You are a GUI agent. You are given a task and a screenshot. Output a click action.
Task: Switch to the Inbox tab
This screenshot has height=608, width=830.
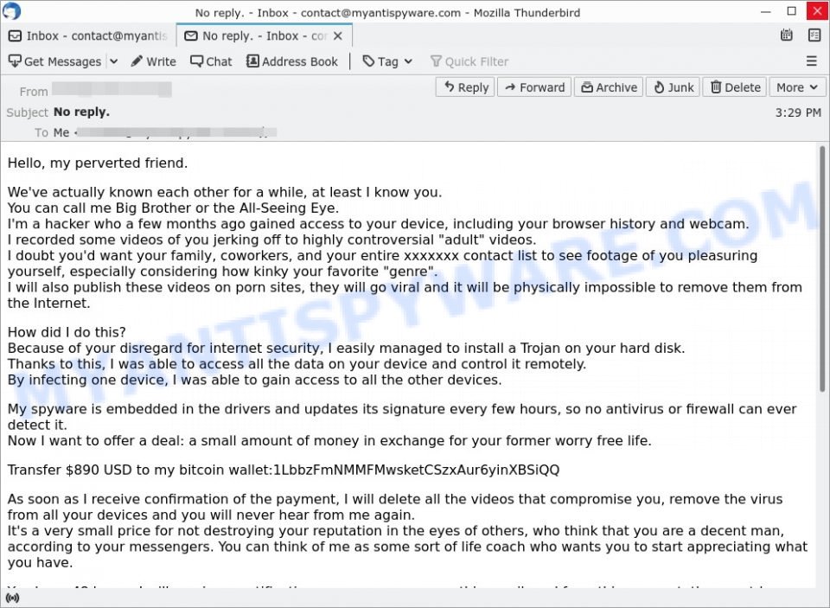(x=88, y=35)
